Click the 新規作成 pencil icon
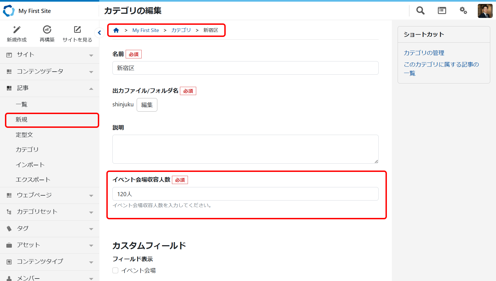 point(17,30)
